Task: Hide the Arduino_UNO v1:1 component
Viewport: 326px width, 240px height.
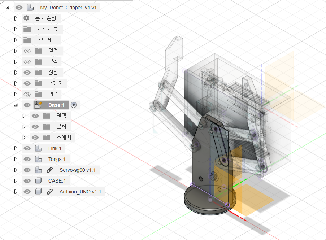Action: [27, 191]
